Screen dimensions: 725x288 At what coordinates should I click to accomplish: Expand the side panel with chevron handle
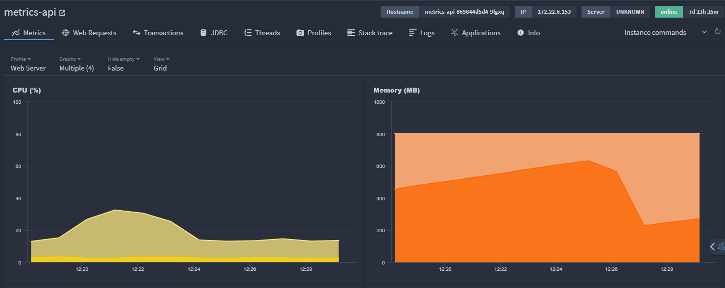[713, 246]
